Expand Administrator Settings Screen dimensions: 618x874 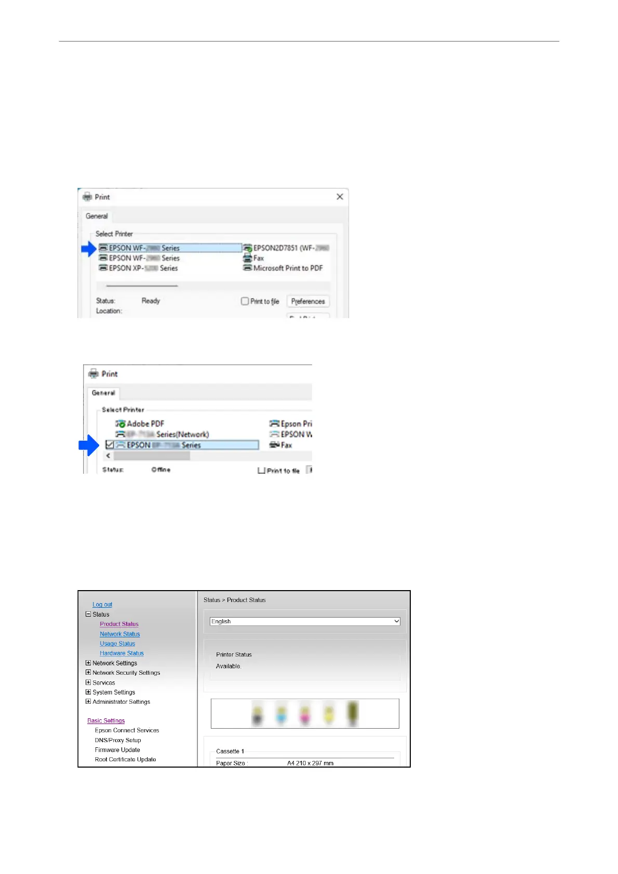[x=88, y=701]
